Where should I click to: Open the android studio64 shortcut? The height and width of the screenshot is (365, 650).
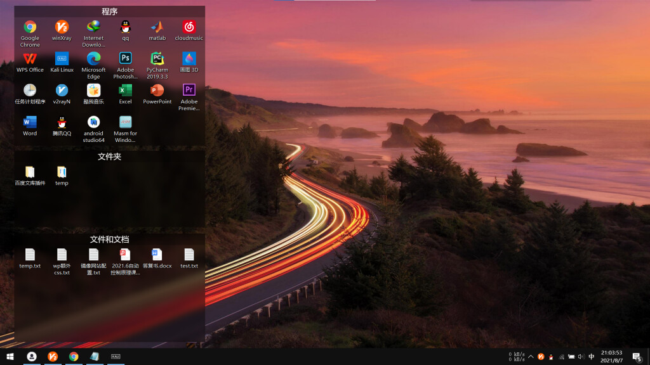[93, 129]
